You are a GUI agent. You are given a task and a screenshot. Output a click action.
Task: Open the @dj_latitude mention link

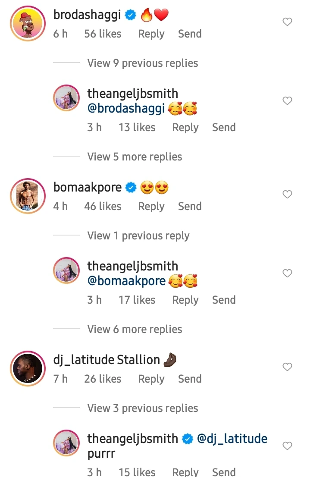pos(232,439)
